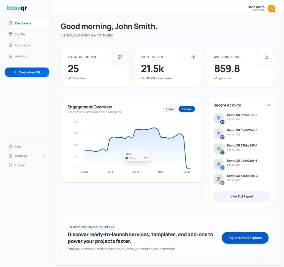This screenshot has width=284, height=267.
Task: Click the trend arrow in Recent Activity header
Action: point(268,105)
